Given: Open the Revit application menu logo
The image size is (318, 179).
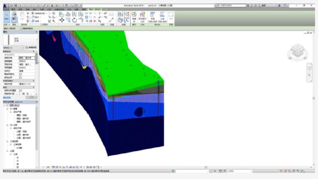Looking at the screenshot, I should point(6,6).
